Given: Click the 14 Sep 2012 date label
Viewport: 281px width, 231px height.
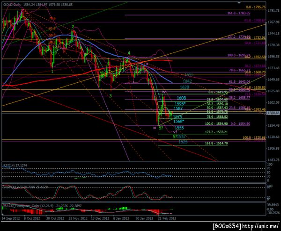Looking at the screenshot, I should coord(11,218).
